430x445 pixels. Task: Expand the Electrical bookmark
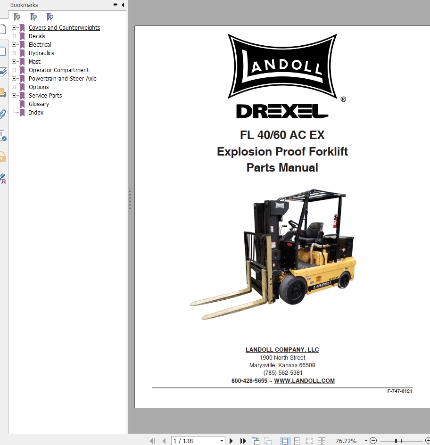point(14,45)
